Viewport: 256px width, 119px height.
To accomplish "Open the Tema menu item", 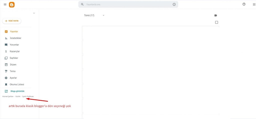I will (12, 71).
